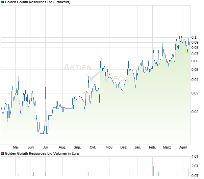Click the 0,06 price axis label
This screenshot has width=204, height=179.
tap(195, 61)
